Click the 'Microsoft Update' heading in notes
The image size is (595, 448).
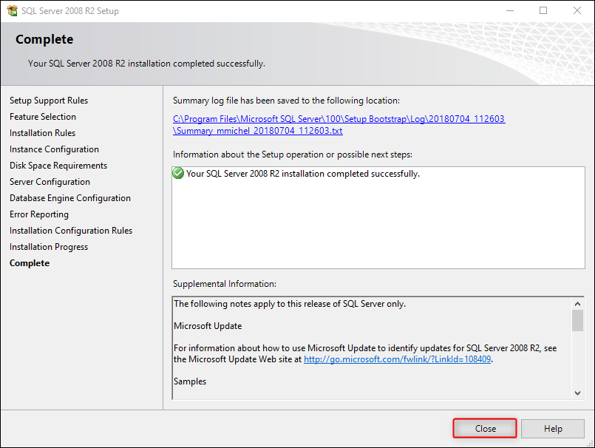coord(208,326)
